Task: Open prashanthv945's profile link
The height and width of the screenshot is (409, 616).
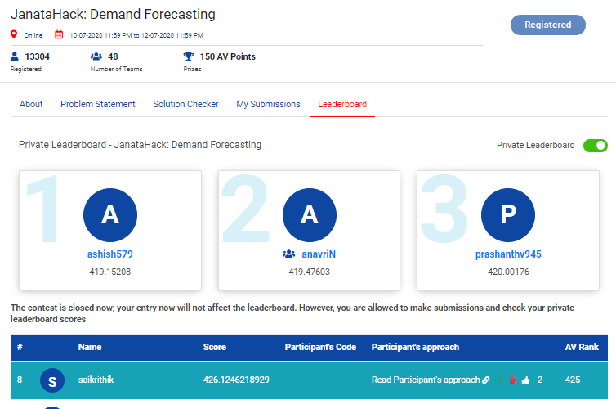Action: click(x=508, y=254)
